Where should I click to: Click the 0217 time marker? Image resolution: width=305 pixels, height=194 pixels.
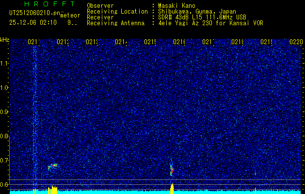pyautogui.click(x=208, y=42)
